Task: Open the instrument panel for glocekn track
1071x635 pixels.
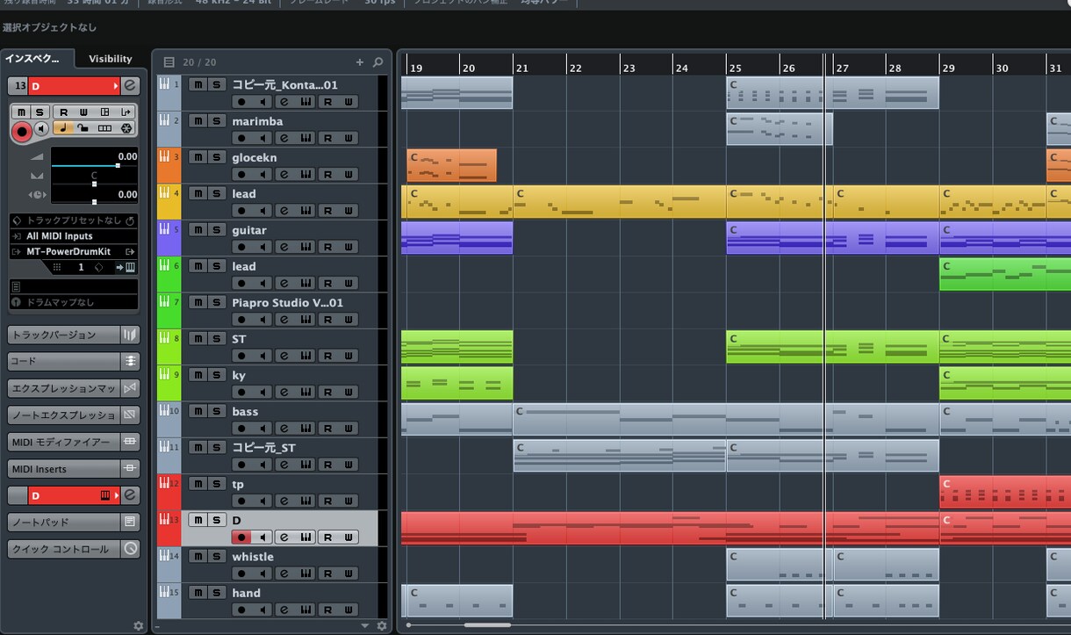Action: pyautogui.click(x=305, y=174)
